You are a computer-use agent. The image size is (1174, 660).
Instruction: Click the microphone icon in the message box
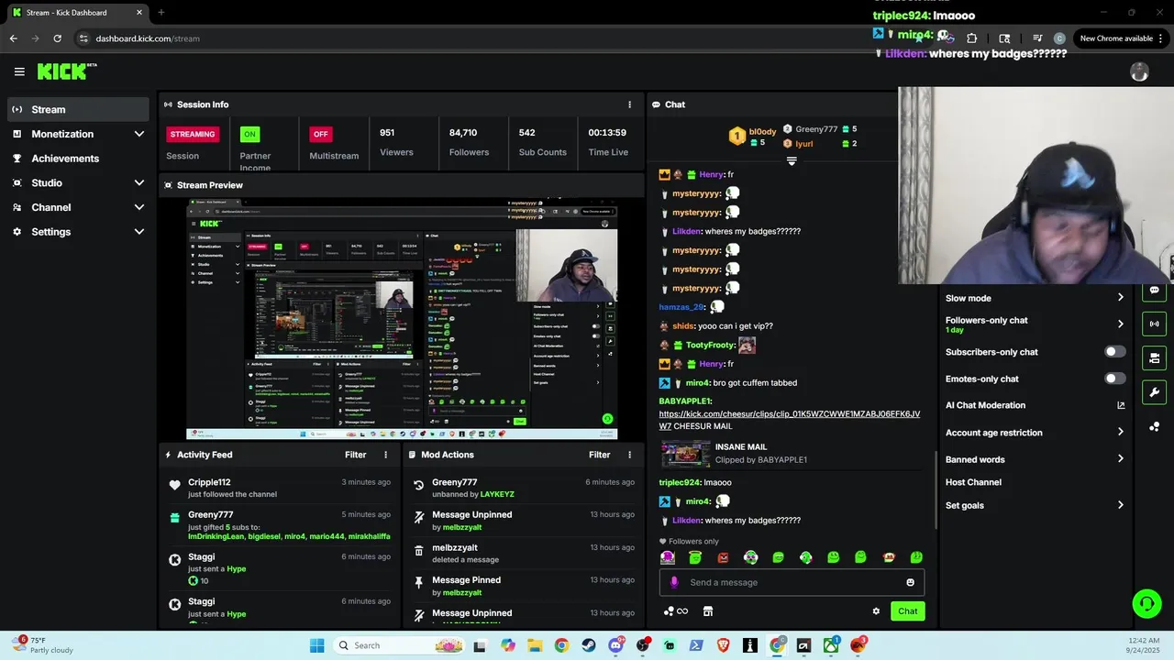coord(674,582)
